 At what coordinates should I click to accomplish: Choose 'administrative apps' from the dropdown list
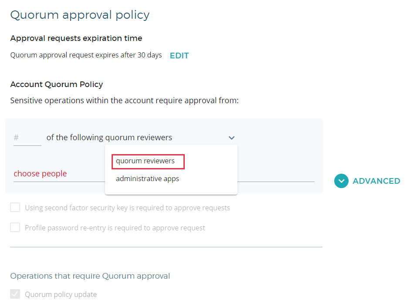coord(147,179)
